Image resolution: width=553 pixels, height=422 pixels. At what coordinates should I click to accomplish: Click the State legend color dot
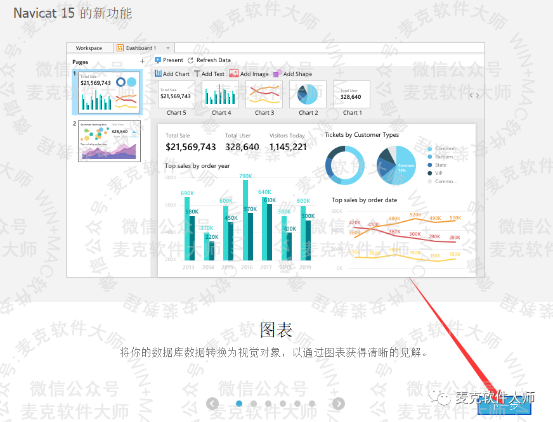(429, 165)
